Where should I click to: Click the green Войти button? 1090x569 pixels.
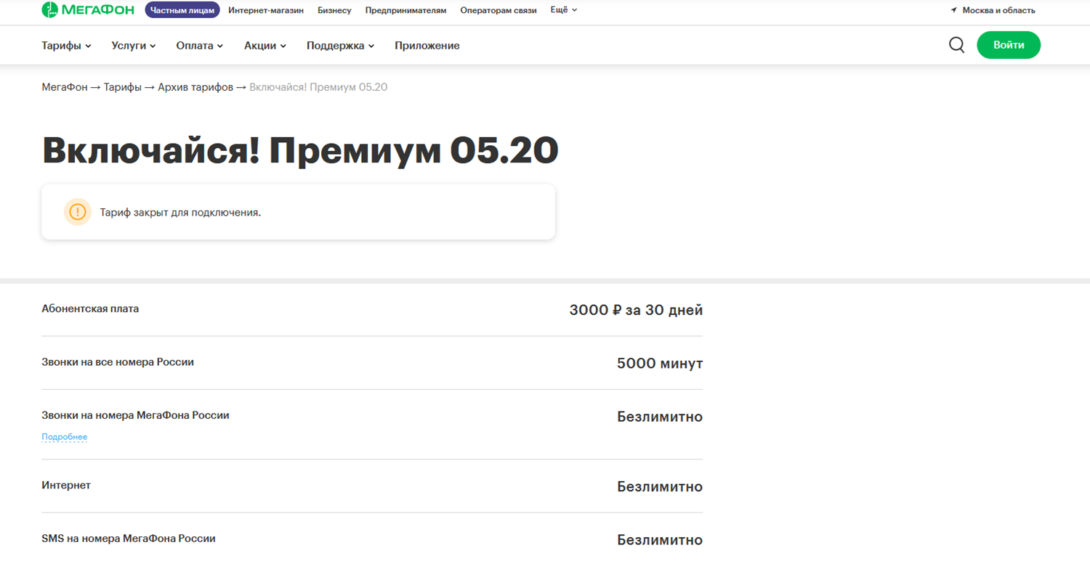[x=1009, y=45]
